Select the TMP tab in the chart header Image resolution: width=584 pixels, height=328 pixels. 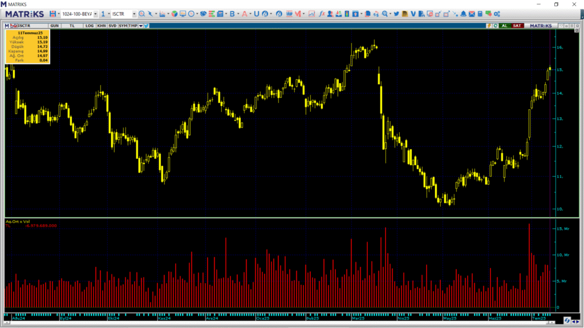tap(132, 26)
